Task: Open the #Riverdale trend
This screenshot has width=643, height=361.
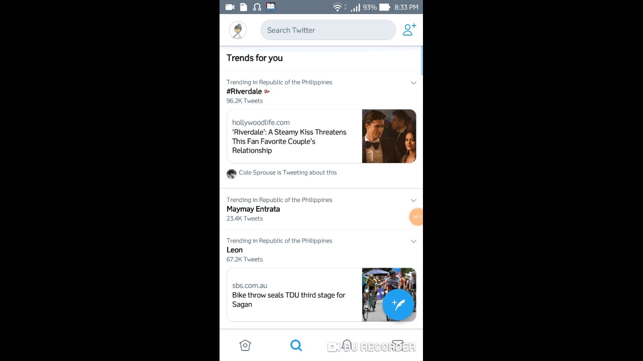Action: tap(244, 91)
